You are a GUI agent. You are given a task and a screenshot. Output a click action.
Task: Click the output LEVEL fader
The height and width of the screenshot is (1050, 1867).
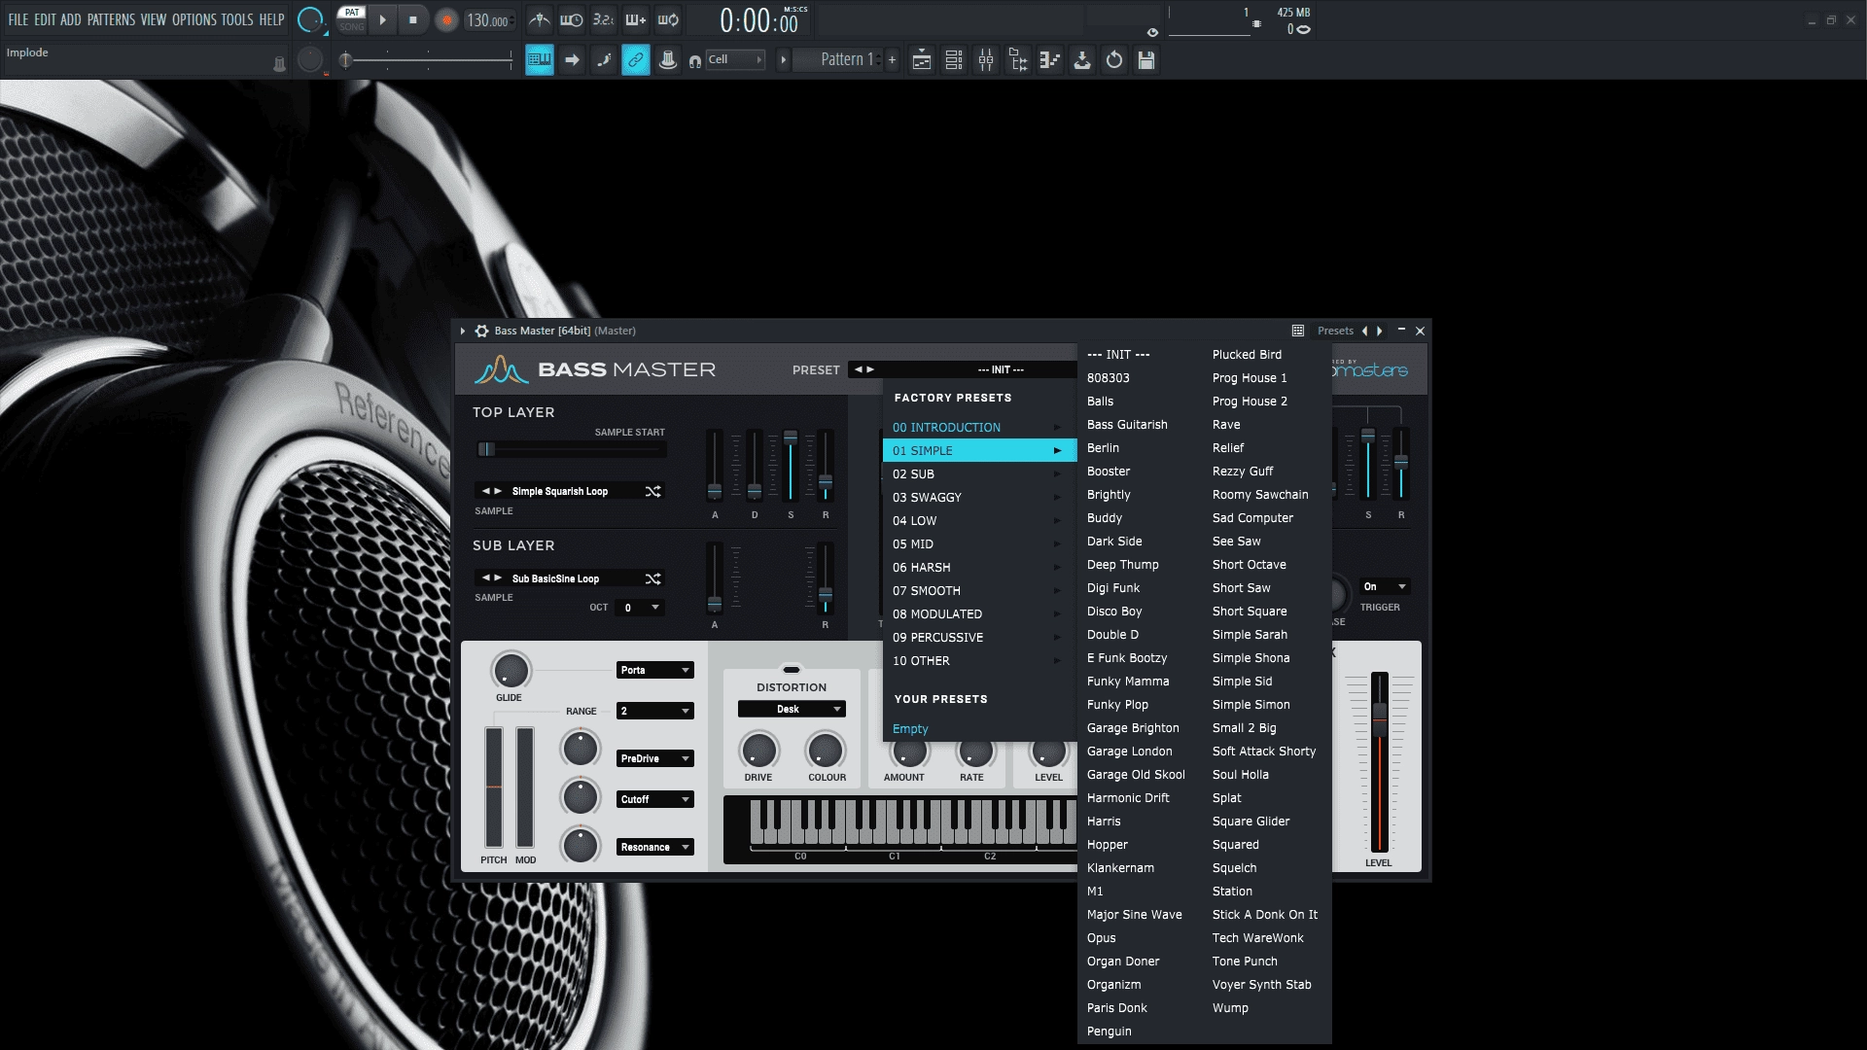click(x=1379, y=763)
